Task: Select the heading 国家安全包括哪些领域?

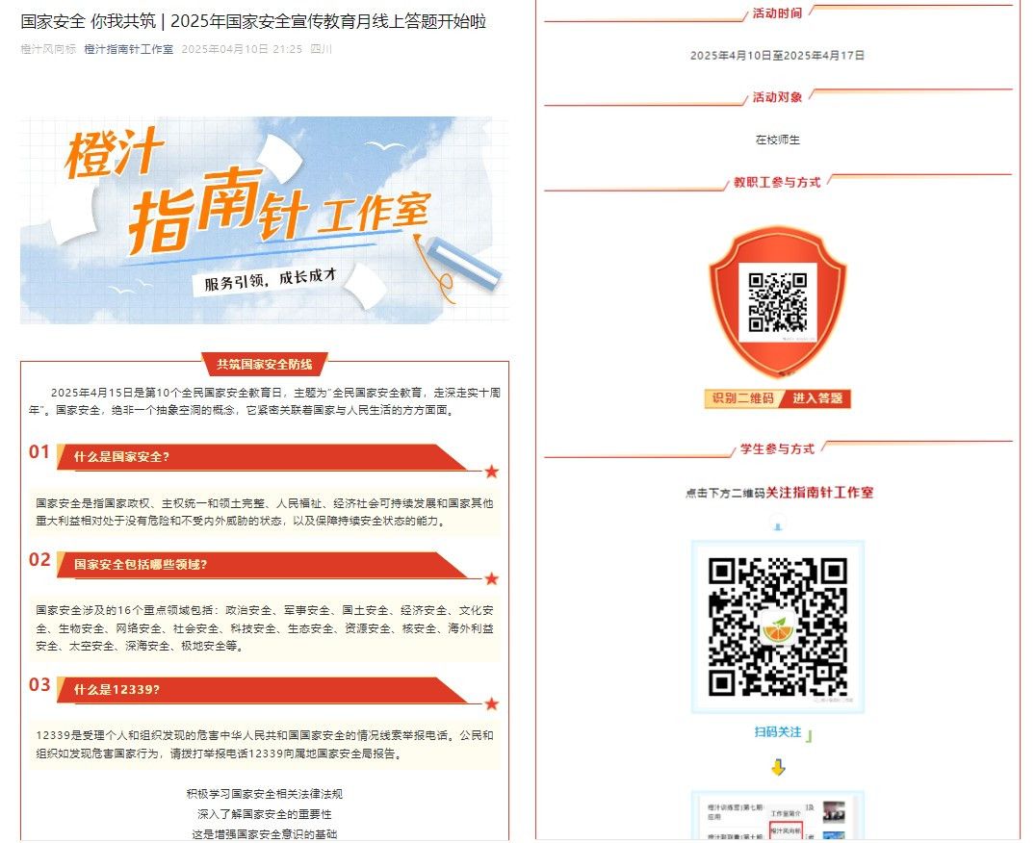Action: click(x=141, y=565)
